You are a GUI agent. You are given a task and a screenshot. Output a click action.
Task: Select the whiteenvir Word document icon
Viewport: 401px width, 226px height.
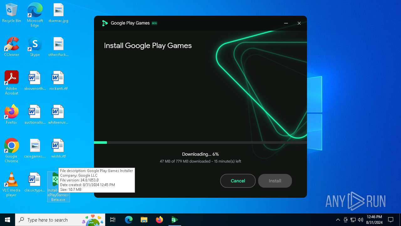point(58,115)
